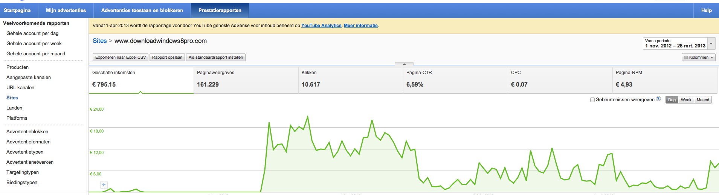Open the Producten report
Image resolution: width=719 pixels, height=195 pixels.
pos(17,67)
